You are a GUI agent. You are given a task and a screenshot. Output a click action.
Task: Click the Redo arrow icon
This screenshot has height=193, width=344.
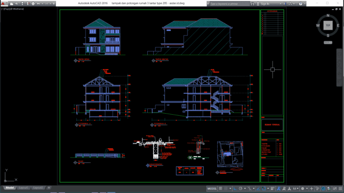(46, 4)
